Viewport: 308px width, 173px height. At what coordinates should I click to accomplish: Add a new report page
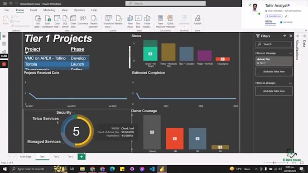click(82, 157)
